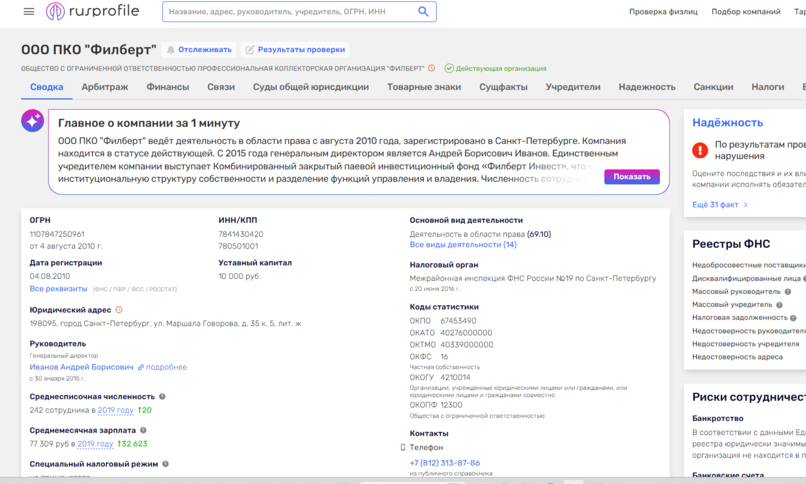Click the rusprofile logo

[92, 11]
